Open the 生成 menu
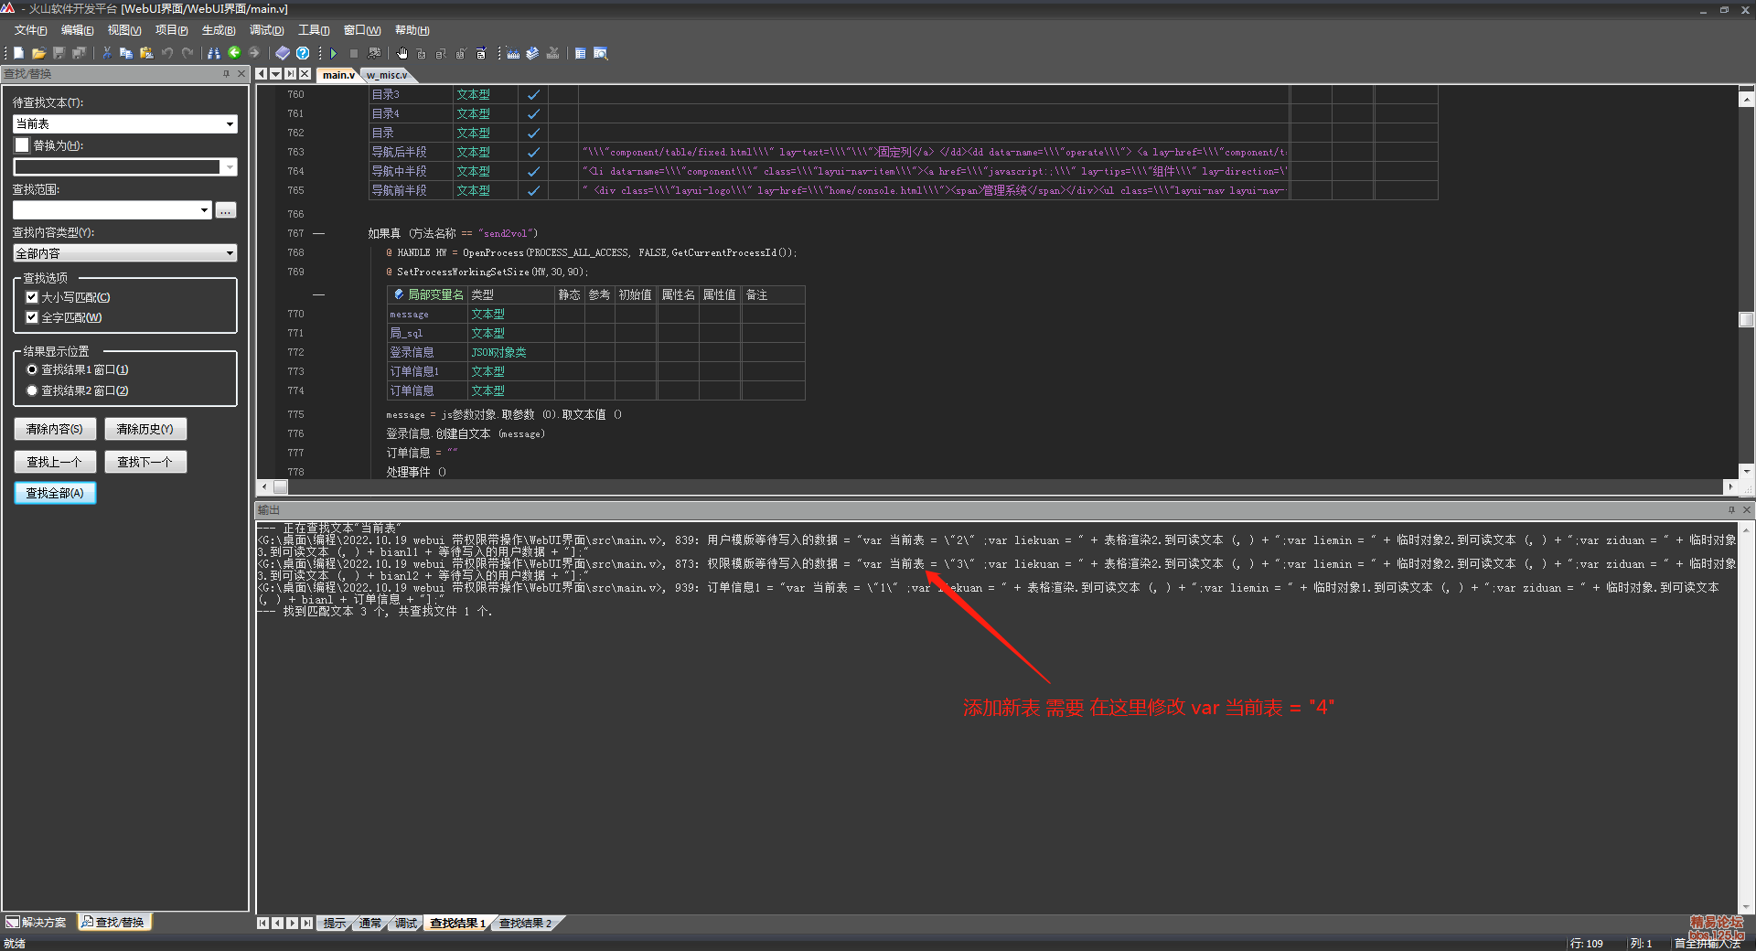This screenshot has width=1756, height=951. pyautogui.click(x=219, y=30)
